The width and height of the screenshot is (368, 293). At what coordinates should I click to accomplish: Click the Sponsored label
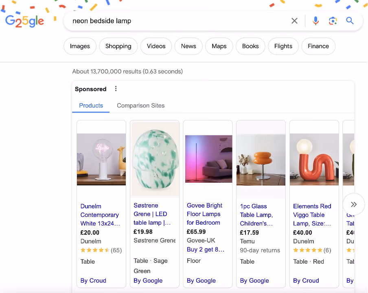tap(91, 89)
